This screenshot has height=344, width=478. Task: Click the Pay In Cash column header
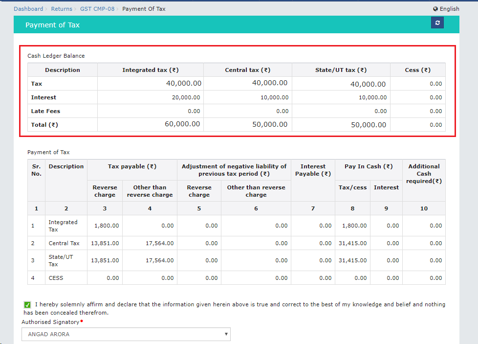click(369, 166)
